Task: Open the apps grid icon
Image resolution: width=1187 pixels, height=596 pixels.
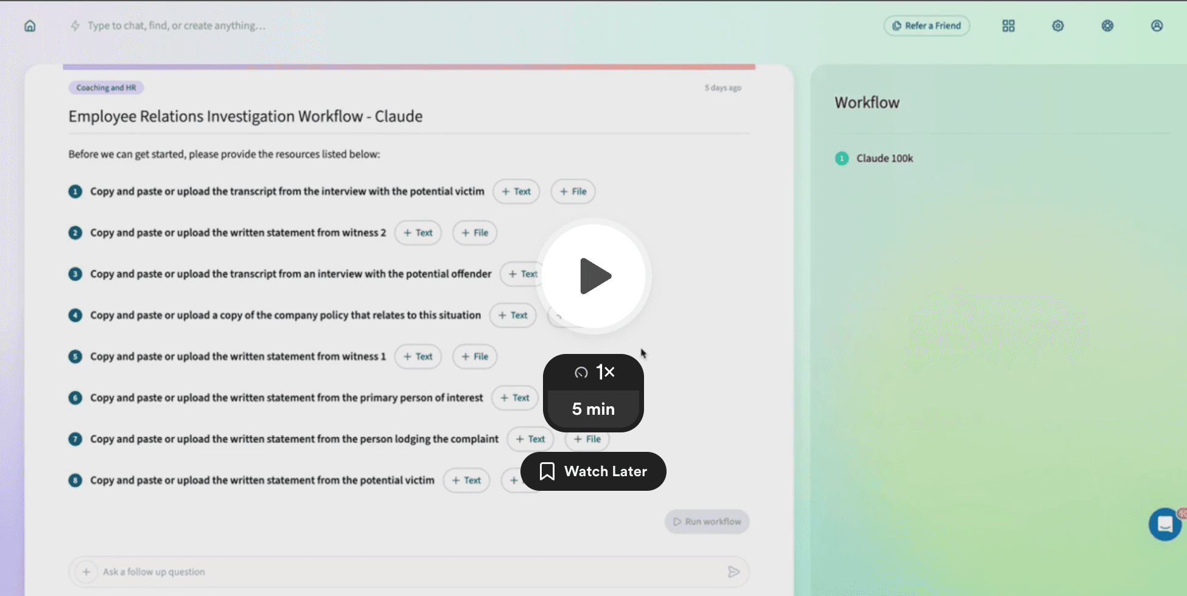Action: click(1009, 26)
